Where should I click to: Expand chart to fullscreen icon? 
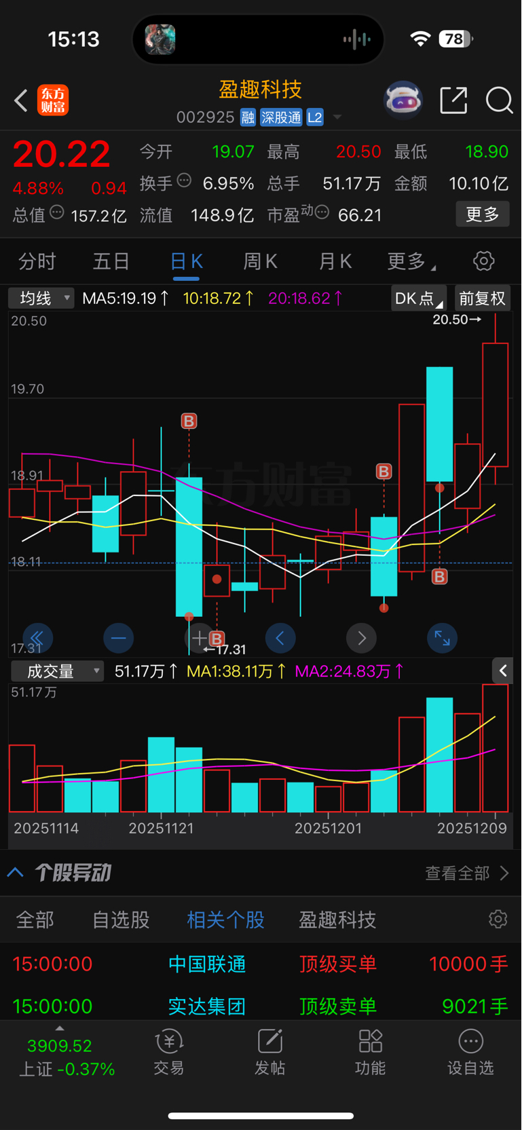tap(442, 638)
